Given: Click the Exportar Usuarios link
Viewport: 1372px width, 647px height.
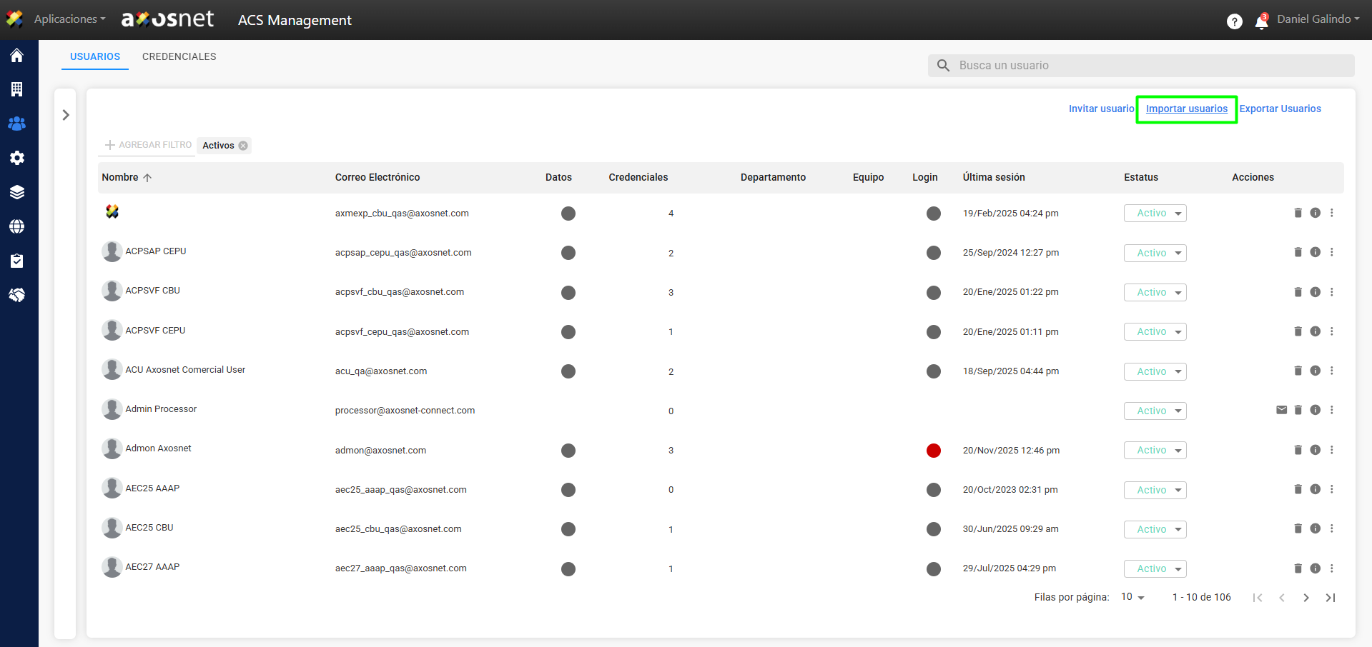Looking at the screenshot, I should [1280, 109].
